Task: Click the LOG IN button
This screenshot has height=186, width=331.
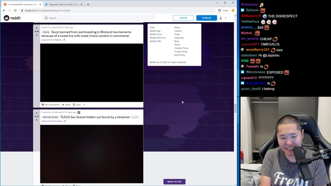Action: point(183,18)
